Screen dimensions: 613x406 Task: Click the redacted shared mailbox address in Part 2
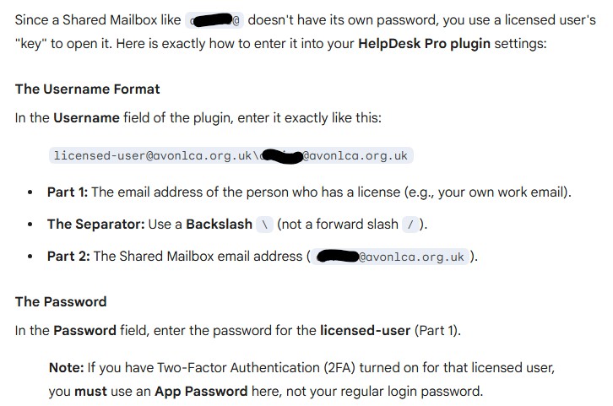point(392,257)
